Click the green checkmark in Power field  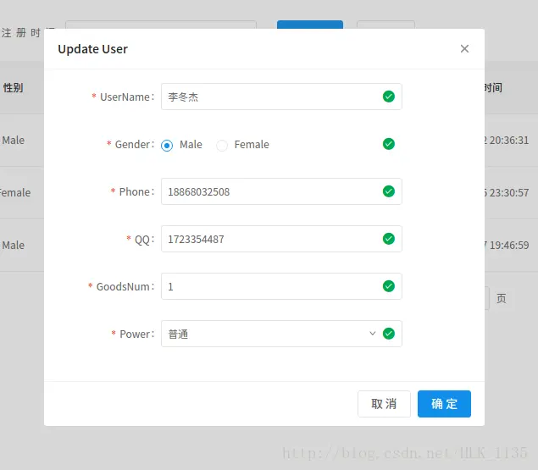point(389,334)
